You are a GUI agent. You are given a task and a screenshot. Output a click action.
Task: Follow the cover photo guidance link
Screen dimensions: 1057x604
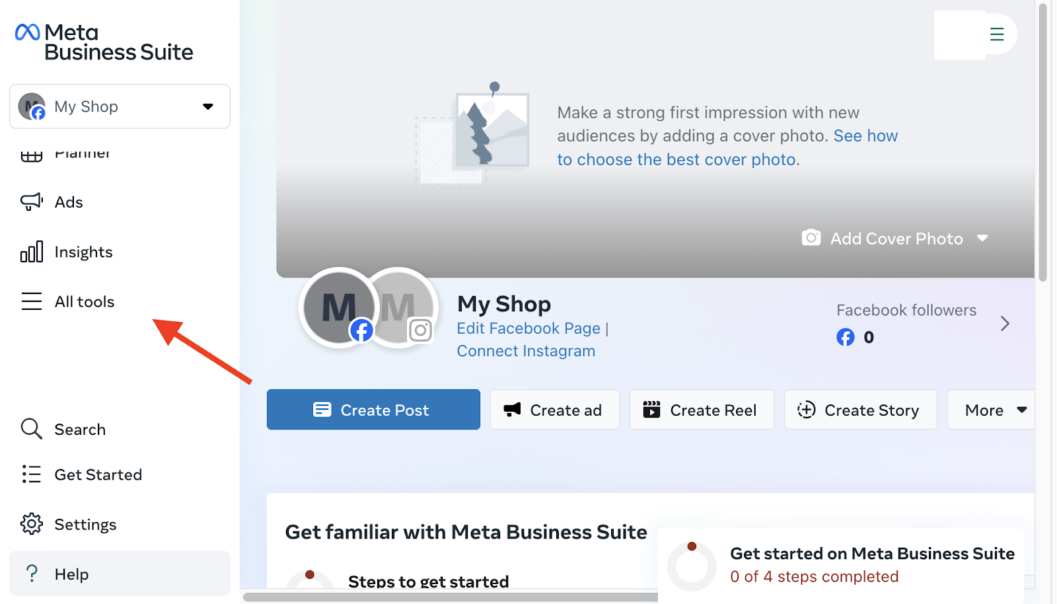click(x=727, y=147)
